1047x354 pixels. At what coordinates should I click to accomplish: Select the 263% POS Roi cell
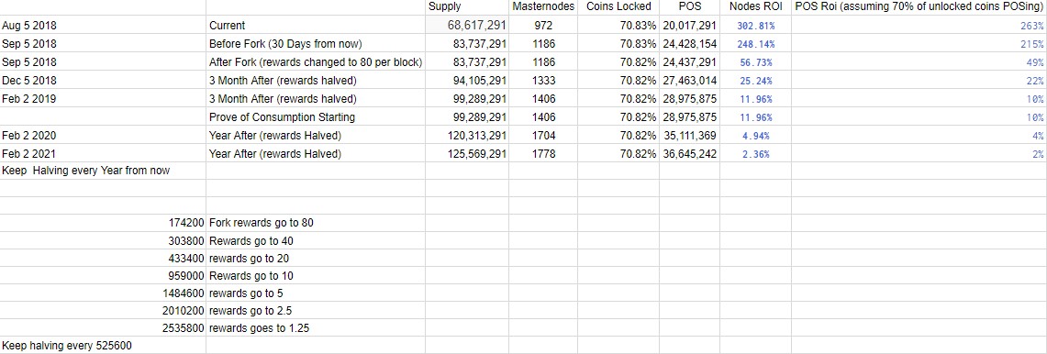pos(919,26)
